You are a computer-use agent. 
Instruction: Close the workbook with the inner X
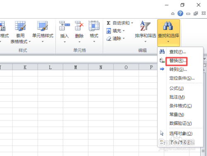pos(204,13)
